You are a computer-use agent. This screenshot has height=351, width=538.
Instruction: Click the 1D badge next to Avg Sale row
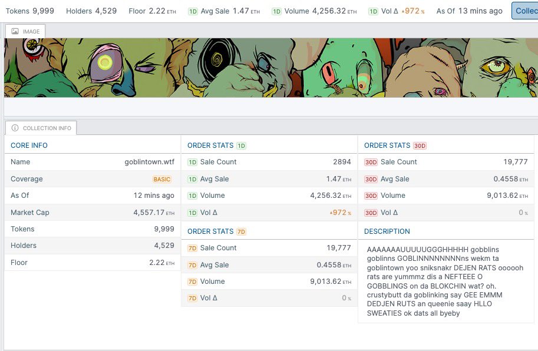click(x=192, y=179)
